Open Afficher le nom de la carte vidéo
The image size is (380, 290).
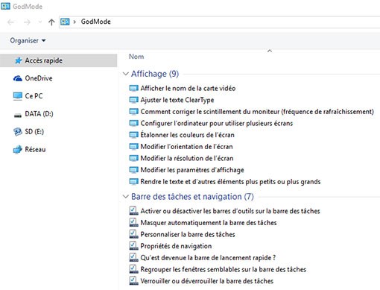188,88
